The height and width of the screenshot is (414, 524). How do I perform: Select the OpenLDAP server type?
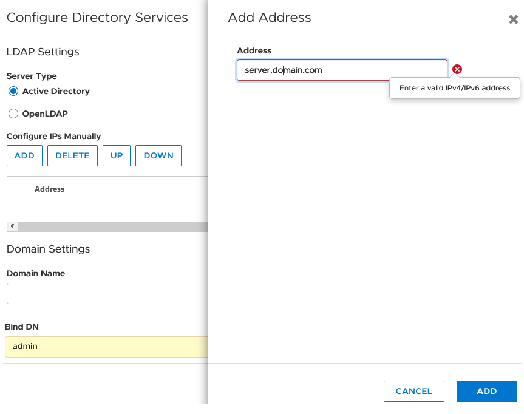[x=13, y=114]
